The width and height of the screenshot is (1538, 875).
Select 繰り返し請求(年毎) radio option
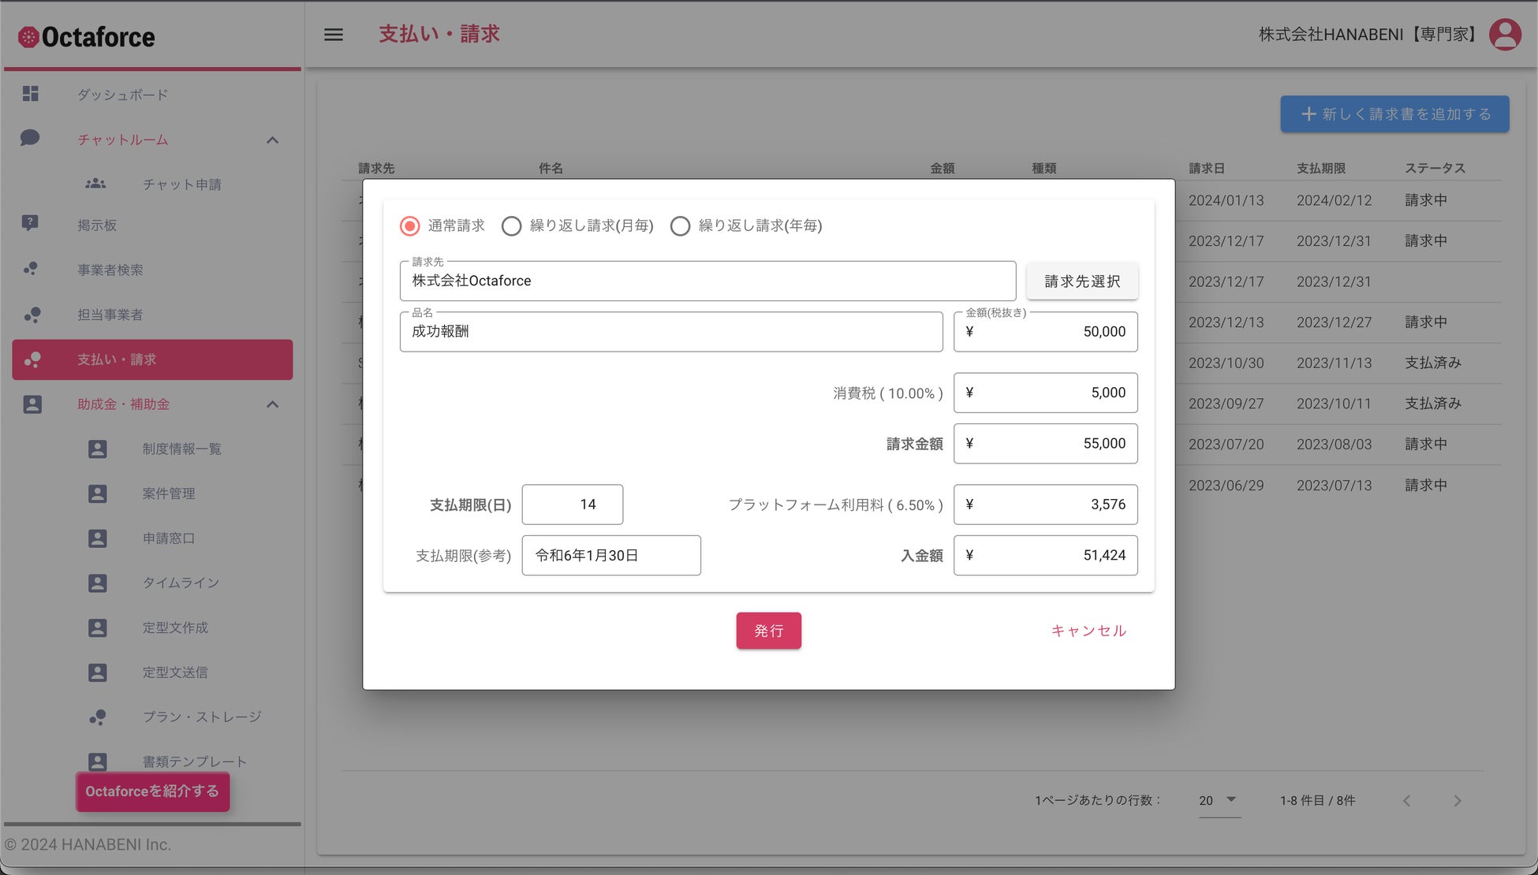click(x=680, y=226)
